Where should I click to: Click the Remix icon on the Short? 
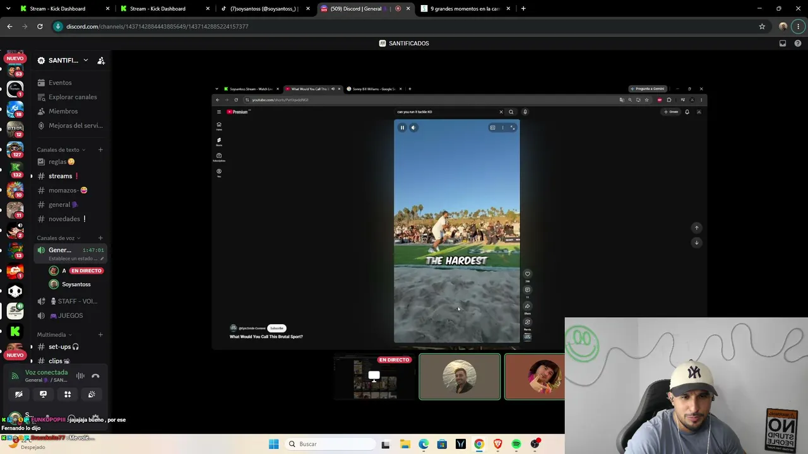point(528,322)
